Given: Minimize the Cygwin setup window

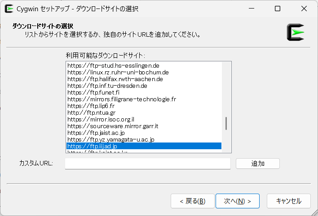Looking at the screenshot, I should tap(252, 9).
